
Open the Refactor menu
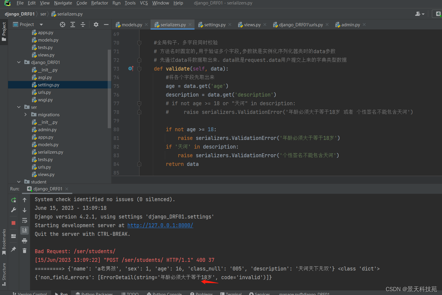pyautogui.click(x=100, y=3)
